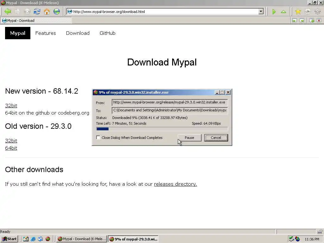The width and height of the screenshot is (324, 243).
Task: Click the Other downloads heading
Action: (x=34, y=170)
